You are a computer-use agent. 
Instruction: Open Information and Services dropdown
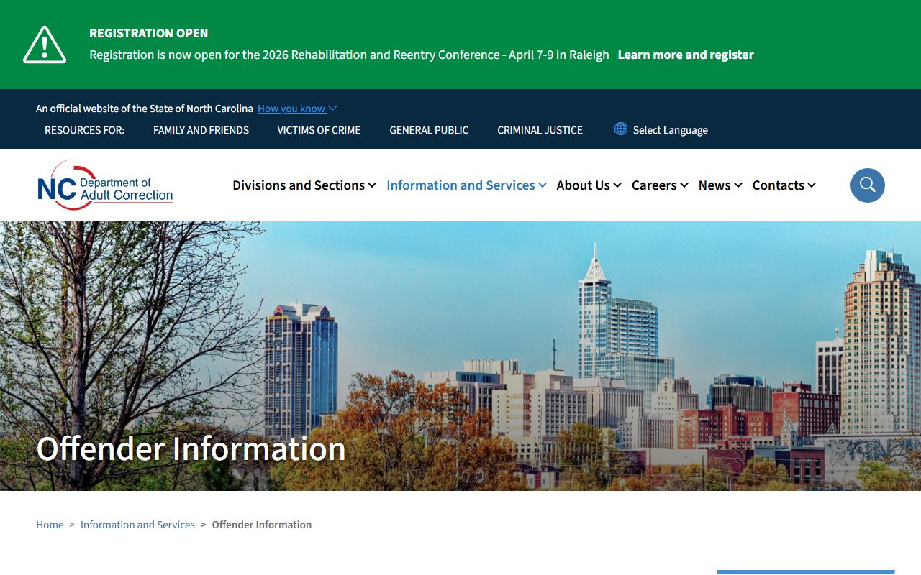(x=466, y=185)
